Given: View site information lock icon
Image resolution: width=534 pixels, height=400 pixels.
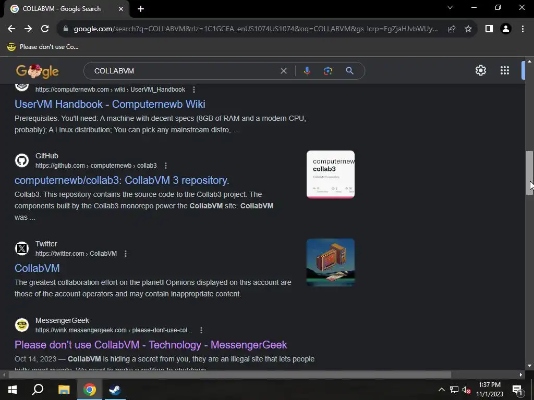Looking at the screenshot, I should click(x=66, y=29).
